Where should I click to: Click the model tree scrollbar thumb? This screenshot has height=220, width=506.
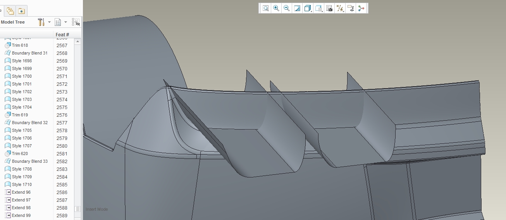click(x=77, y=209)
